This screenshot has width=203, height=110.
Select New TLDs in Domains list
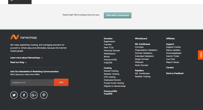click(x=109, y=48)
